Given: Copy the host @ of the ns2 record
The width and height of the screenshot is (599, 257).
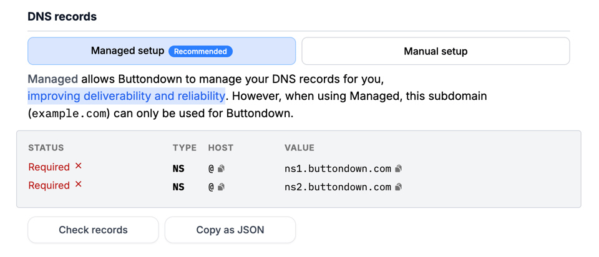Looking at the screenshot, I should pos(221,187).
